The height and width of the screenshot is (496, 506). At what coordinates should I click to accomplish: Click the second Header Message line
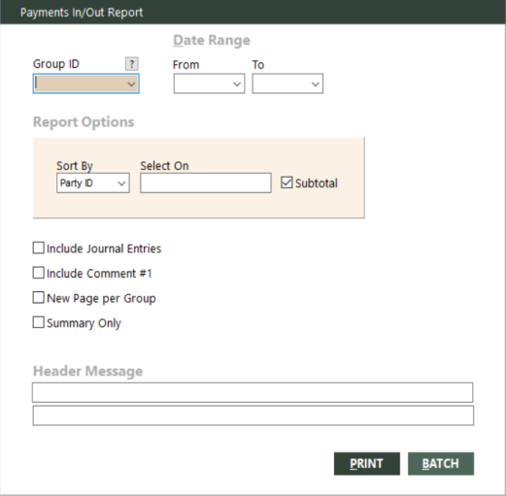(253, 415)
